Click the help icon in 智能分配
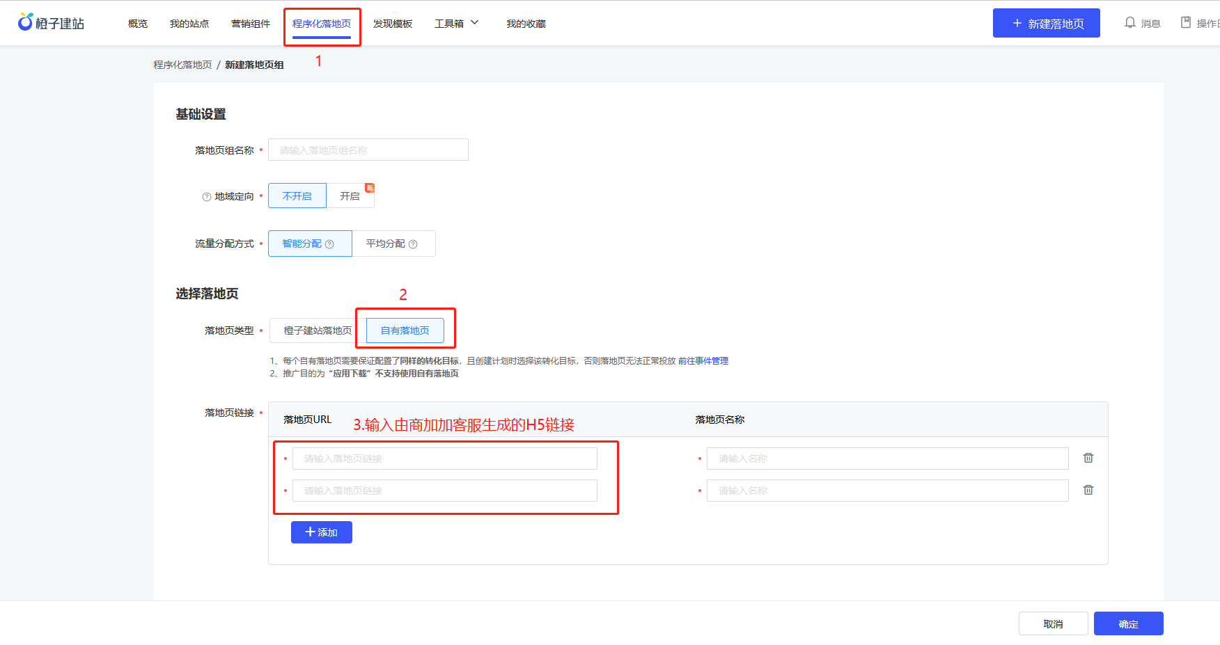Viewport: 1220px width, 645px height. 329,244
